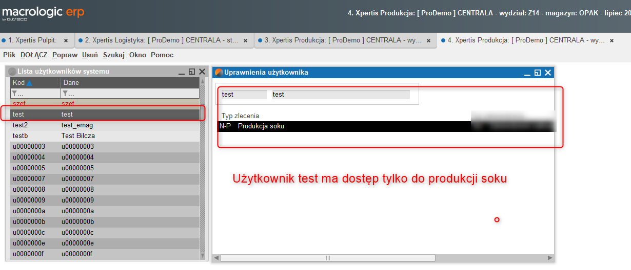631x270 pixels.
Task: Open the DOŁĄCZ menu
Action: click(34, 55)
